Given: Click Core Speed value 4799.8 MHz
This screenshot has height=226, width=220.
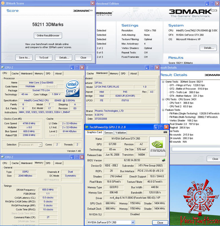Looking at the screenshot, I should tap(29, 123).
